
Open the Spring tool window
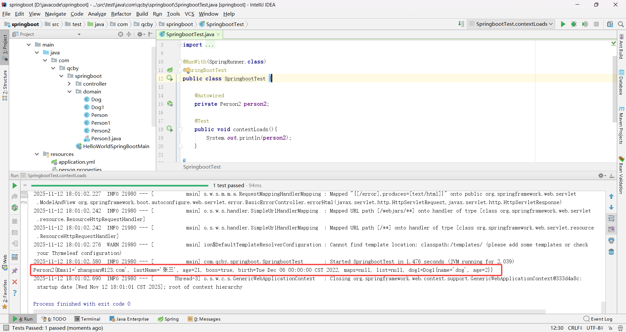[x=168, y=319]
